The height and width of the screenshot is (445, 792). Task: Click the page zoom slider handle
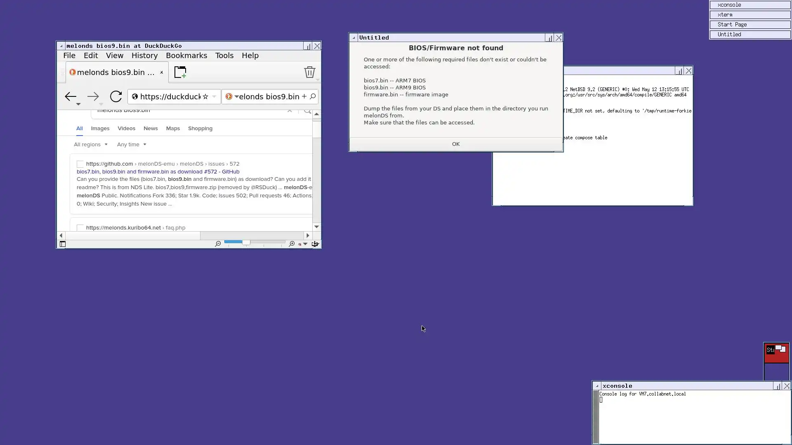246,243
